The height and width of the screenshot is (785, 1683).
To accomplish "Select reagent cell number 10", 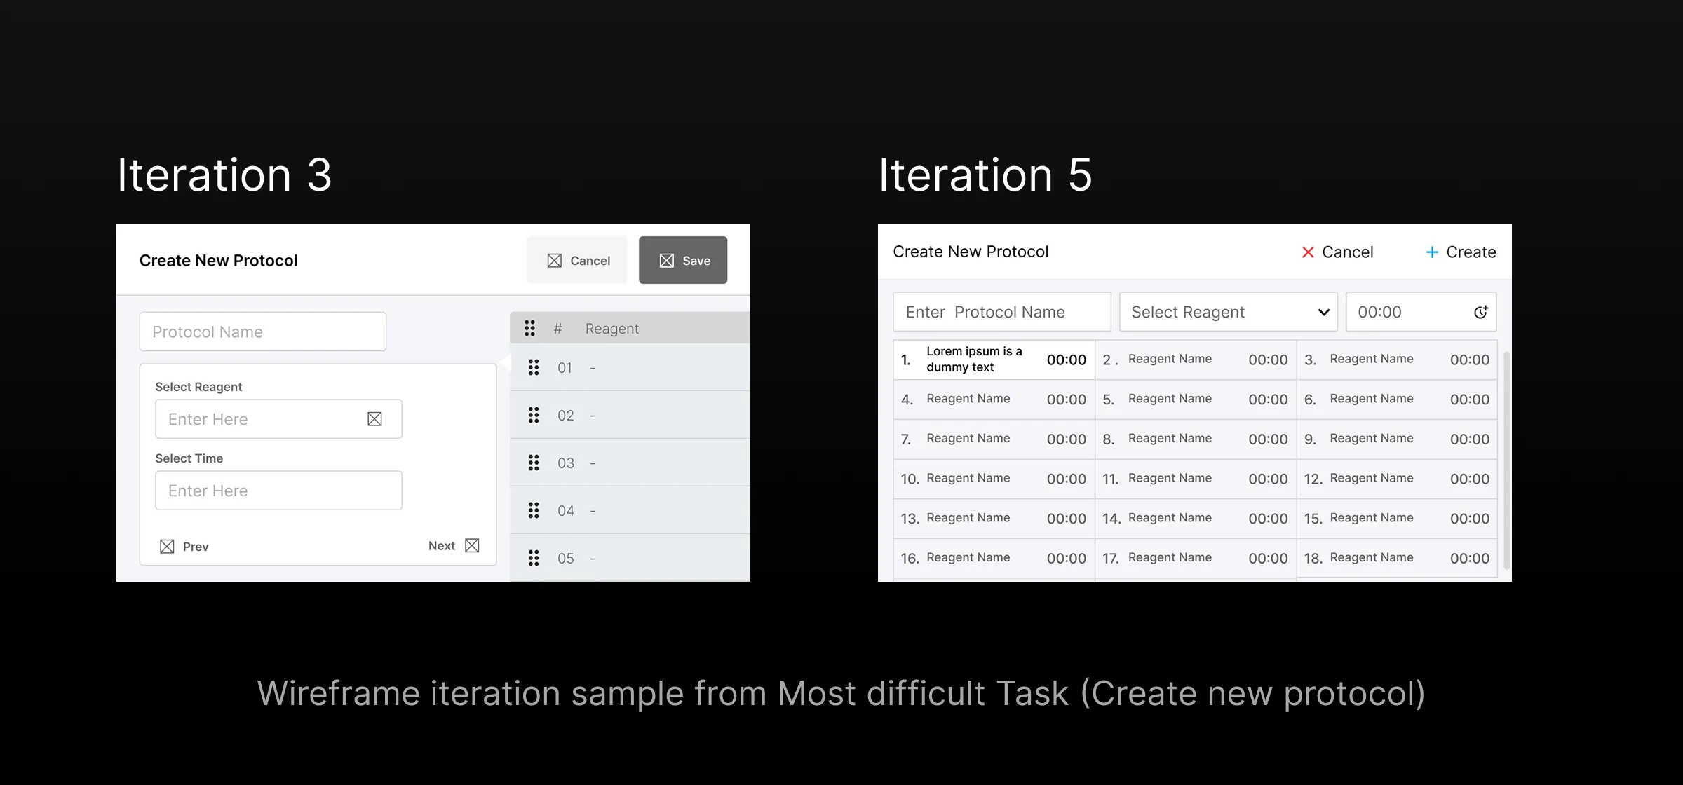I will (x=994, y=479).
